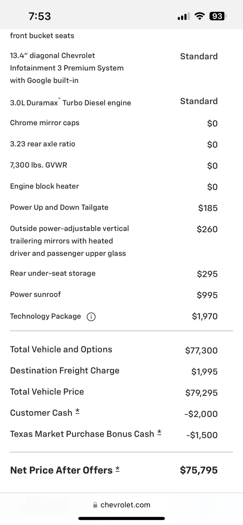Image resolution: width=243 pixels, height=525 pixels.
Task: Tap the chevrolet.com address bar
Action: click(x=121, y=505)
